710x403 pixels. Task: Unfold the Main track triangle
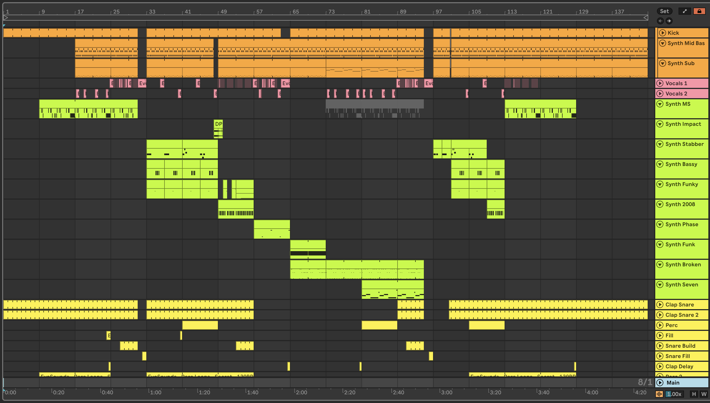click(x=660, y=382)
